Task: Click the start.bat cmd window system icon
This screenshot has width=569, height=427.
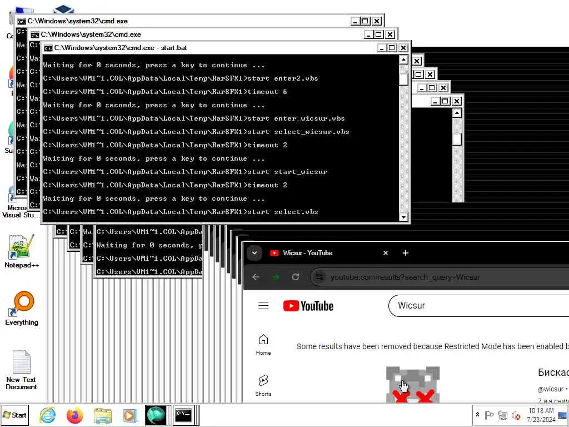Action: [x=48, y=48]
